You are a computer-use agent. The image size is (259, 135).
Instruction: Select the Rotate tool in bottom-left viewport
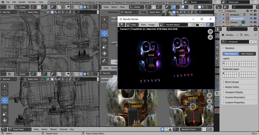click(x=5, y=107)
